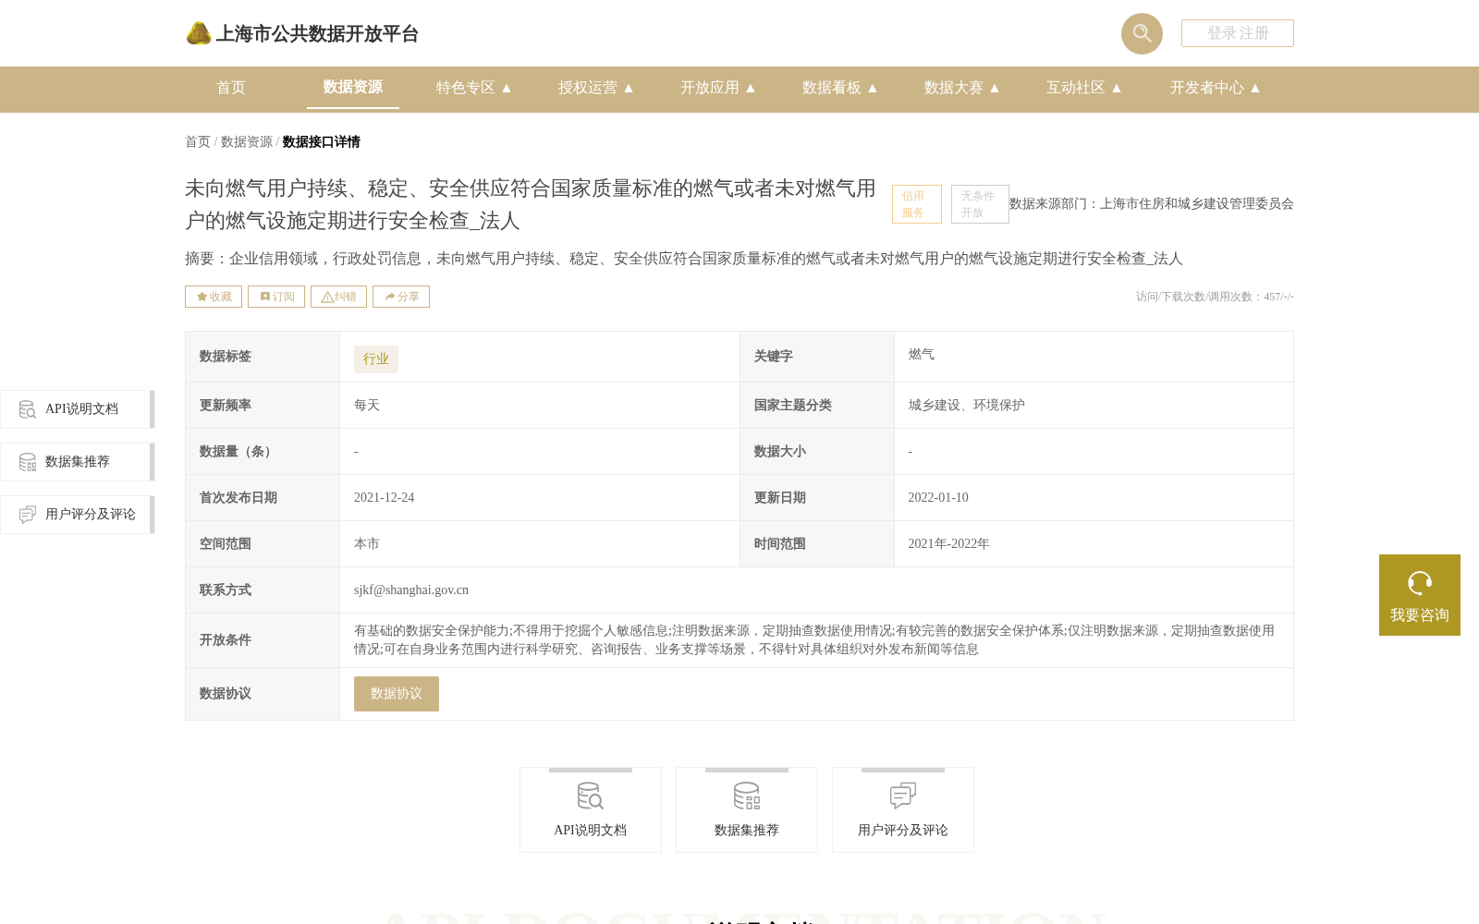The height and width of the screenshot is (924, 1479).
Task: Click the 访问/下载次数/调用次数 statistics text
Action: (1215, 297)
